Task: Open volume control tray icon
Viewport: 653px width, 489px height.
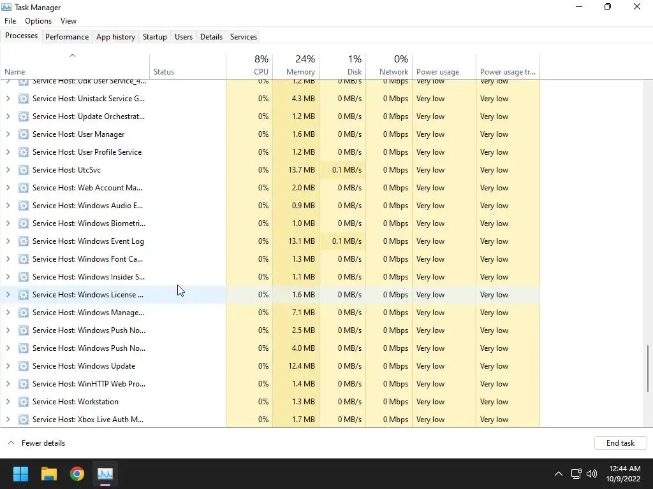Action: tap(591, 474)
